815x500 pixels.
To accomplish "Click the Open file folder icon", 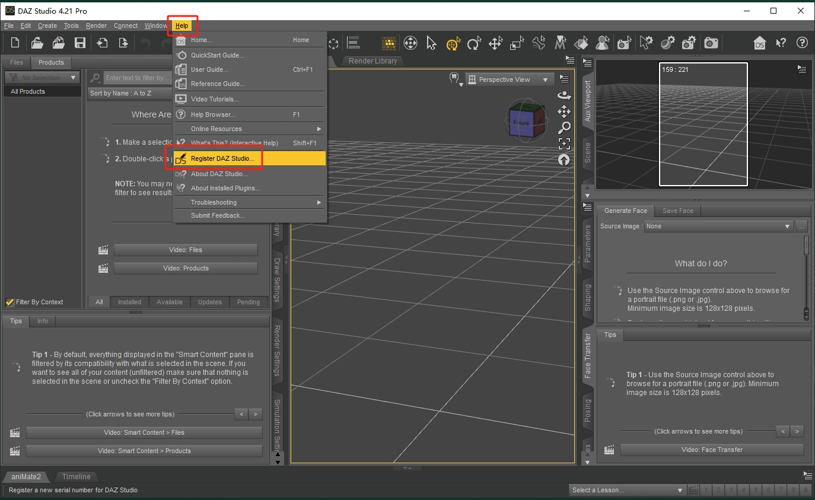I will (x=37, y=43).
